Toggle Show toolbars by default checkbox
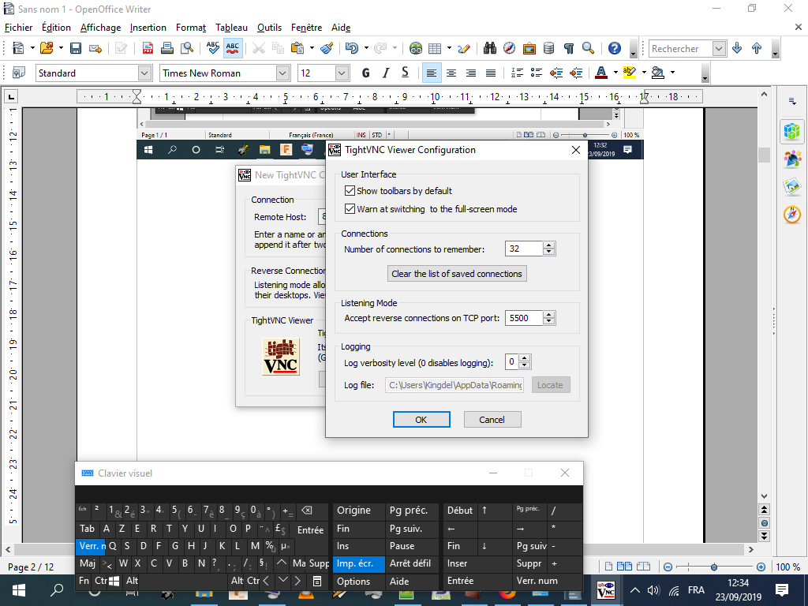808x606 pixels. tap(350, 191)
